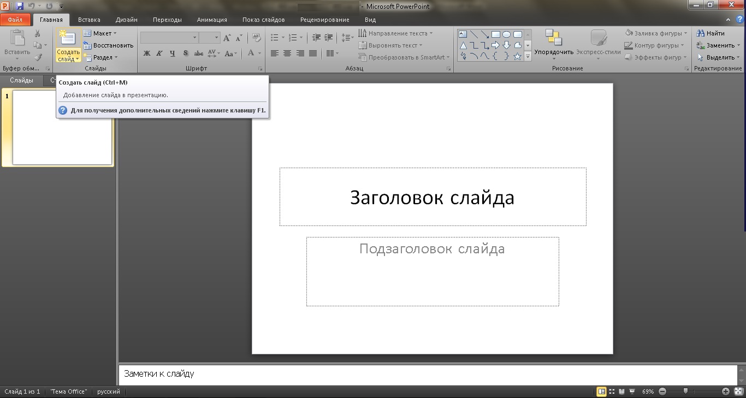
Task: Click the Clear Formatting eraser icon
Action: (x=257, y=38)
